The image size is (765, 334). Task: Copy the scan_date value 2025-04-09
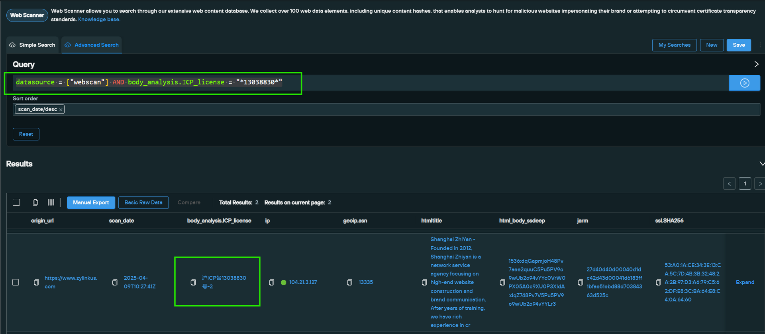(x=115, y=282)
